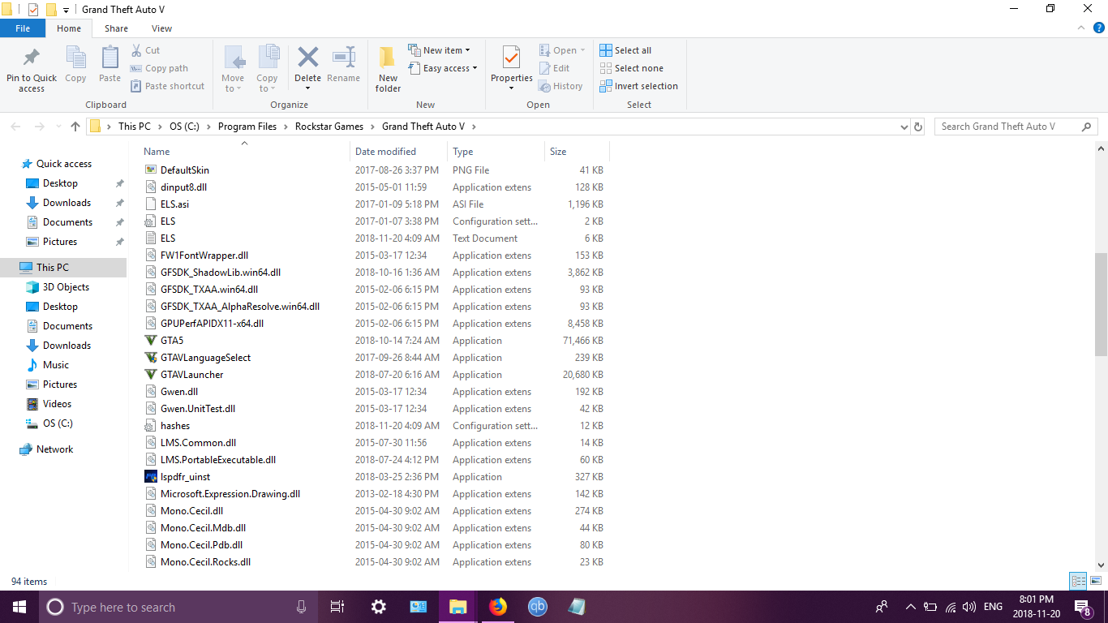
Task: Switch to the View ribbon tab
Action: [161, 28]
